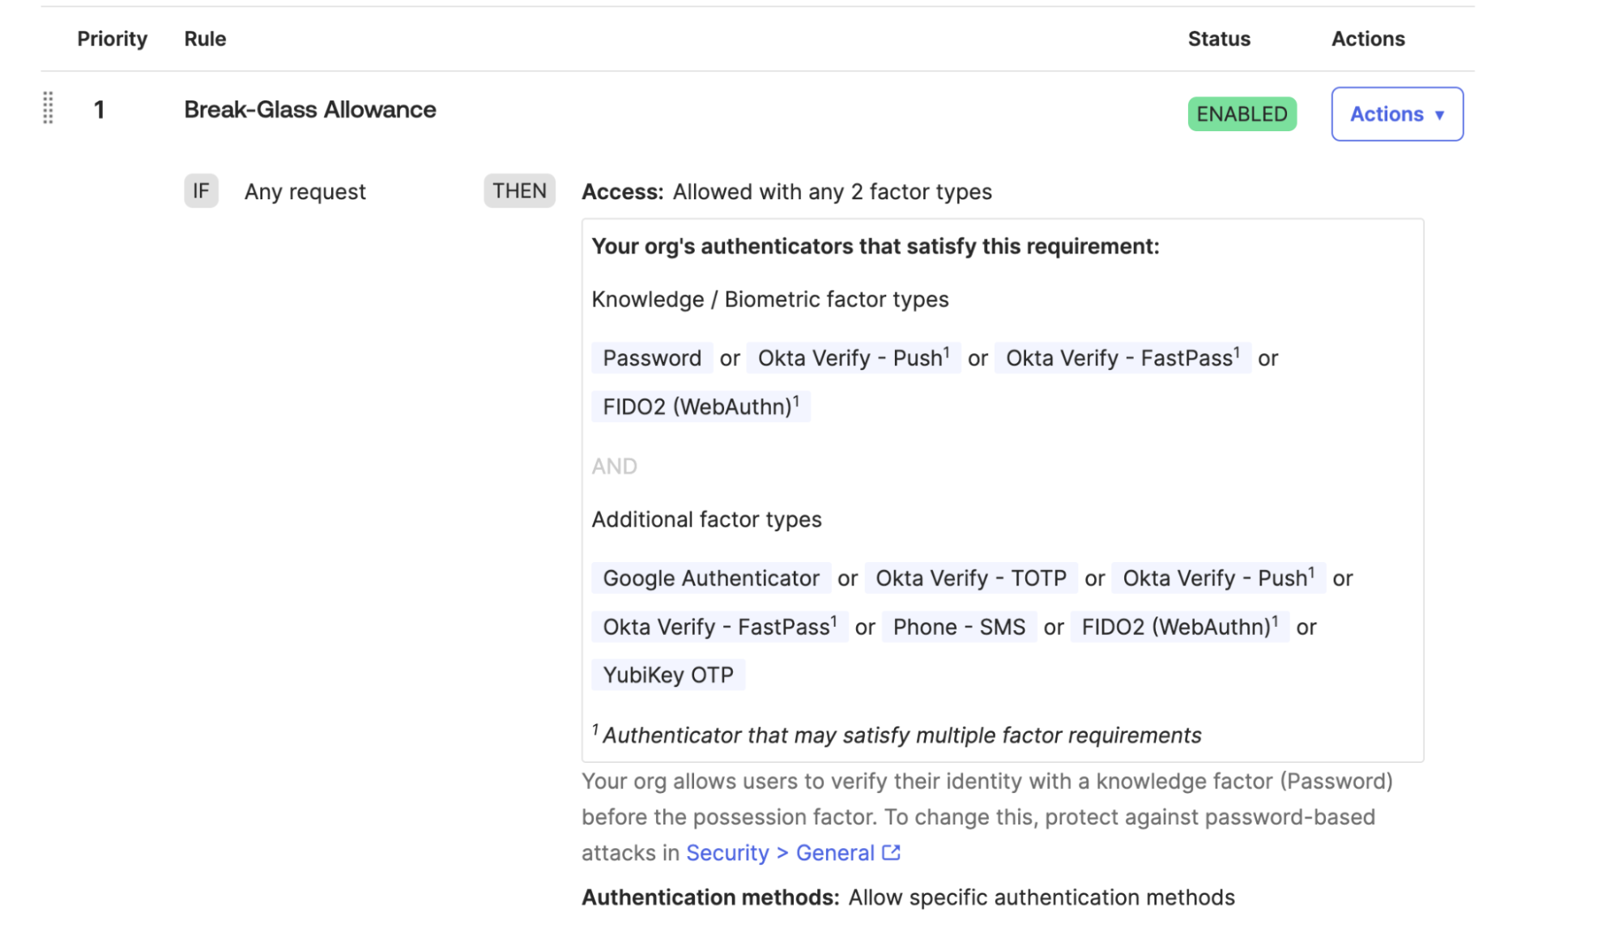The height and width of the screenshot is (929, 1619).
Task: Click the ENABLED status badge
Action: (x=1241, y=114)
